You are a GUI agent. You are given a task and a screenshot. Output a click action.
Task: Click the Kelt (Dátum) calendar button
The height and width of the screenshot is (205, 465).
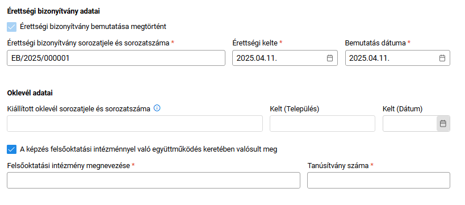pos(443,123)
